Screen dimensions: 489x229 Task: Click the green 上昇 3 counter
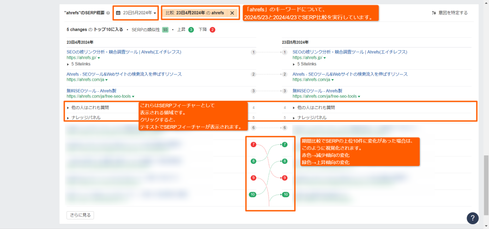point(191,30)
